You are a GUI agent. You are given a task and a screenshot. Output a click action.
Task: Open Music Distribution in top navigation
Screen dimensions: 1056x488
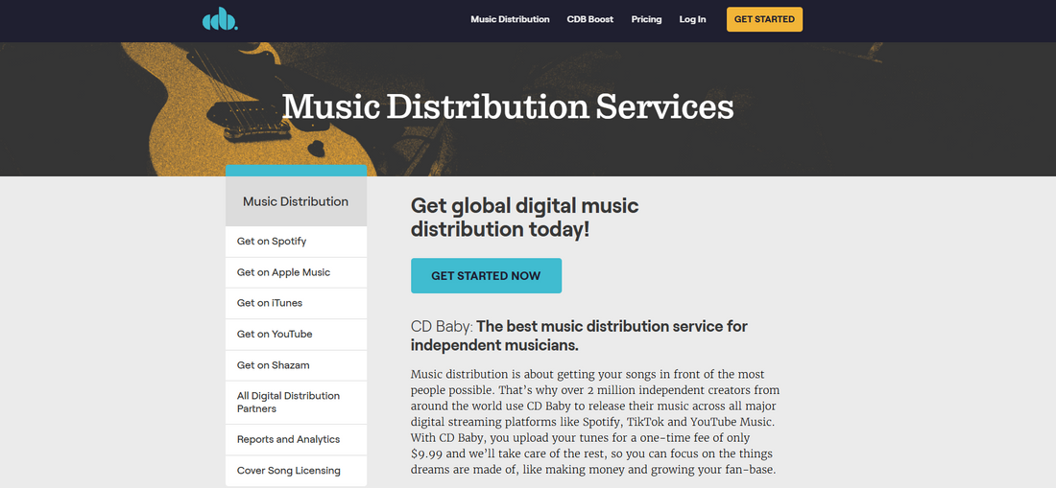click(x=510, y=19)
